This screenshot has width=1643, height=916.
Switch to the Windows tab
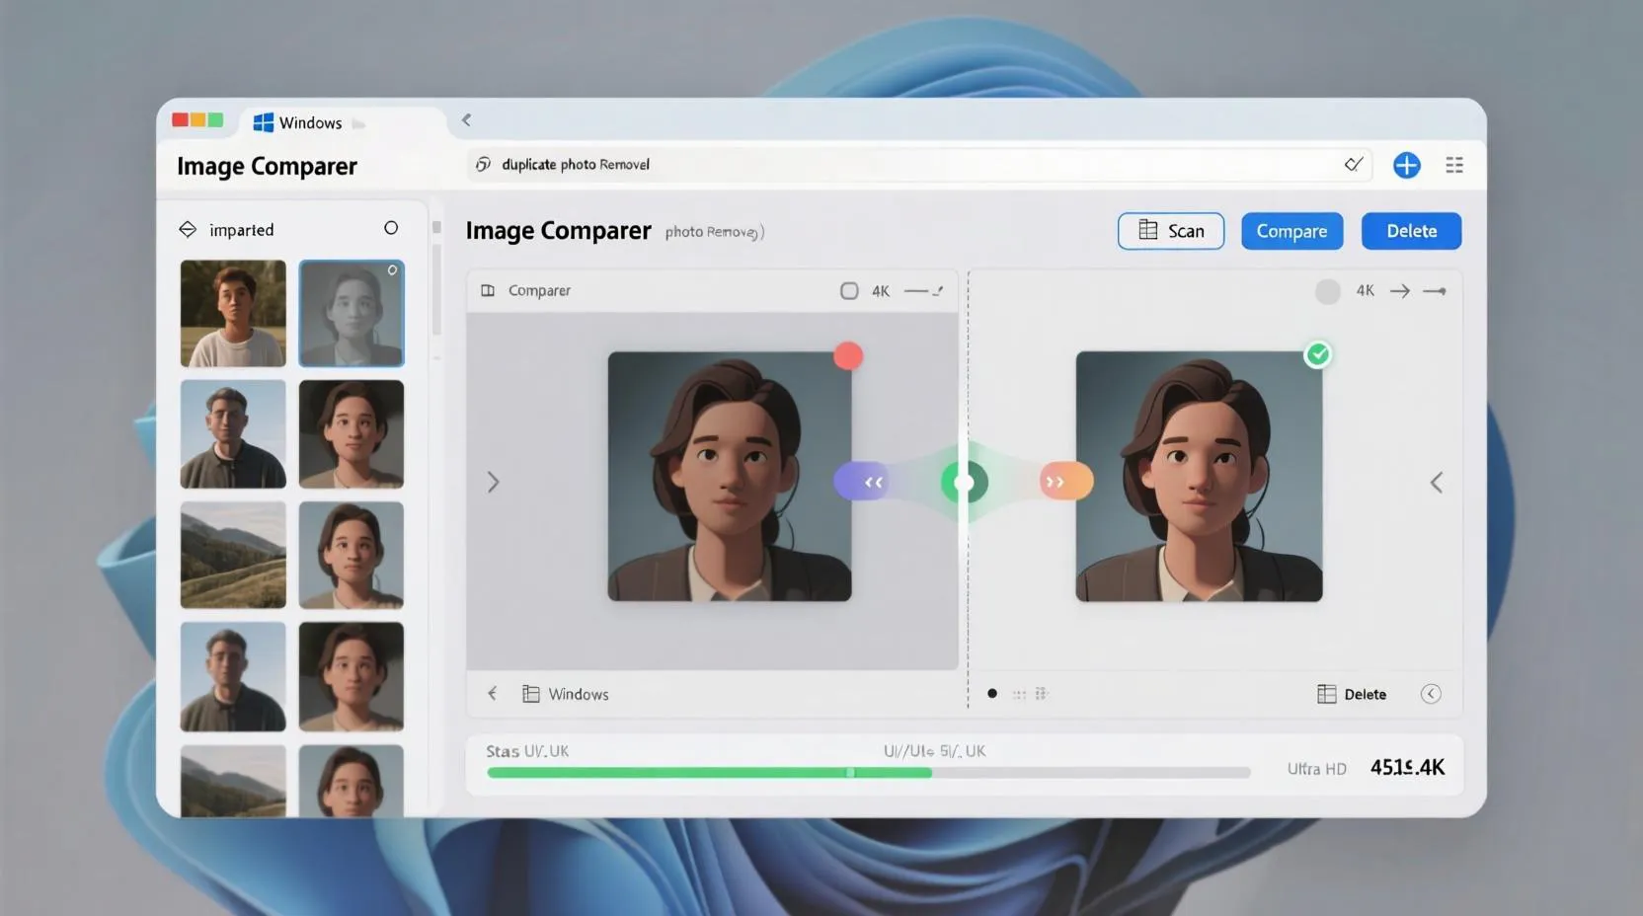click(307, 121)
